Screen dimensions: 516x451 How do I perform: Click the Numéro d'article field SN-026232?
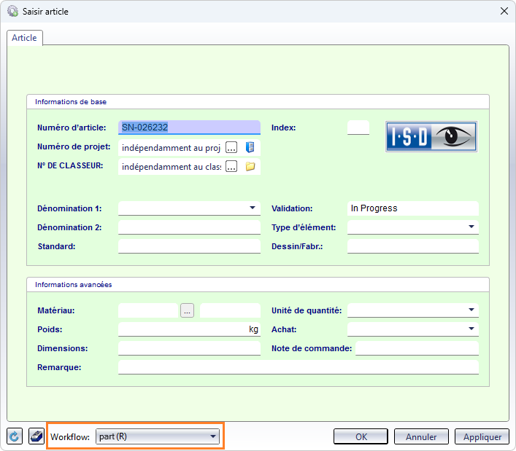coord(189,128)
